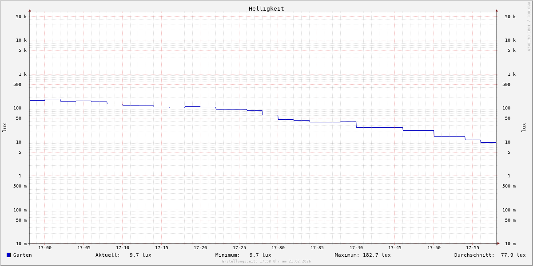Screen dimensions: 533x266
Task: Click the 17:05 time axis label
Action: pyautogui.click(x=84, y=247)
